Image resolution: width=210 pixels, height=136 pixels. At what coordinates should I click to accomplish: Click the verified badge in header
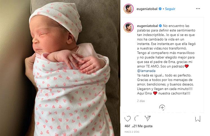(x=160, y=9)
